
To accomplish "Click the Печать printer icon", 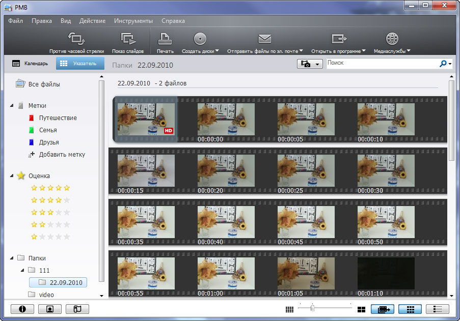I will pyautogui.click(x=165, y=38).
